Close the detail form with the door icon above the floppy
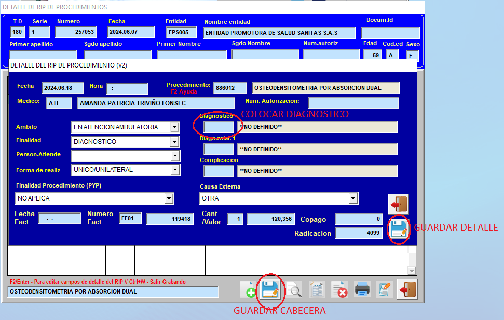The height and width of the screenshot is (320, 504). [399, 204]
